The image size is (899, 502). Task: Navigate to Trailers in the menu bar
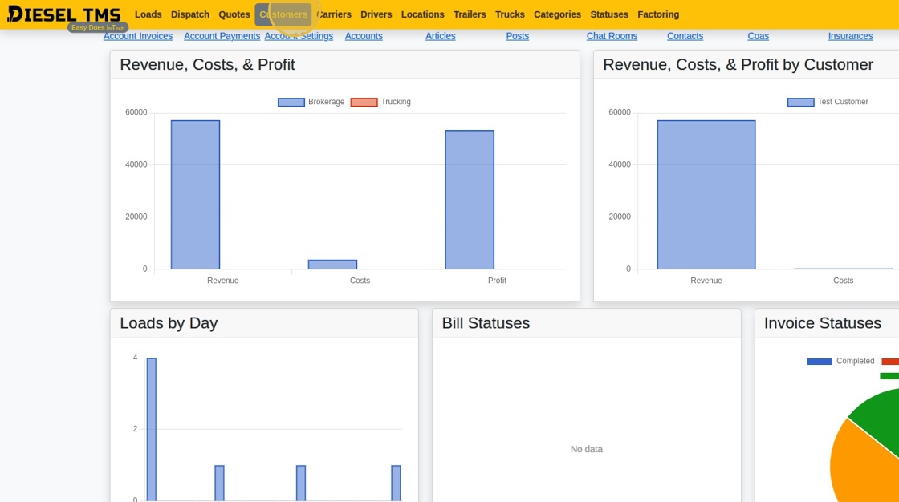470,14
